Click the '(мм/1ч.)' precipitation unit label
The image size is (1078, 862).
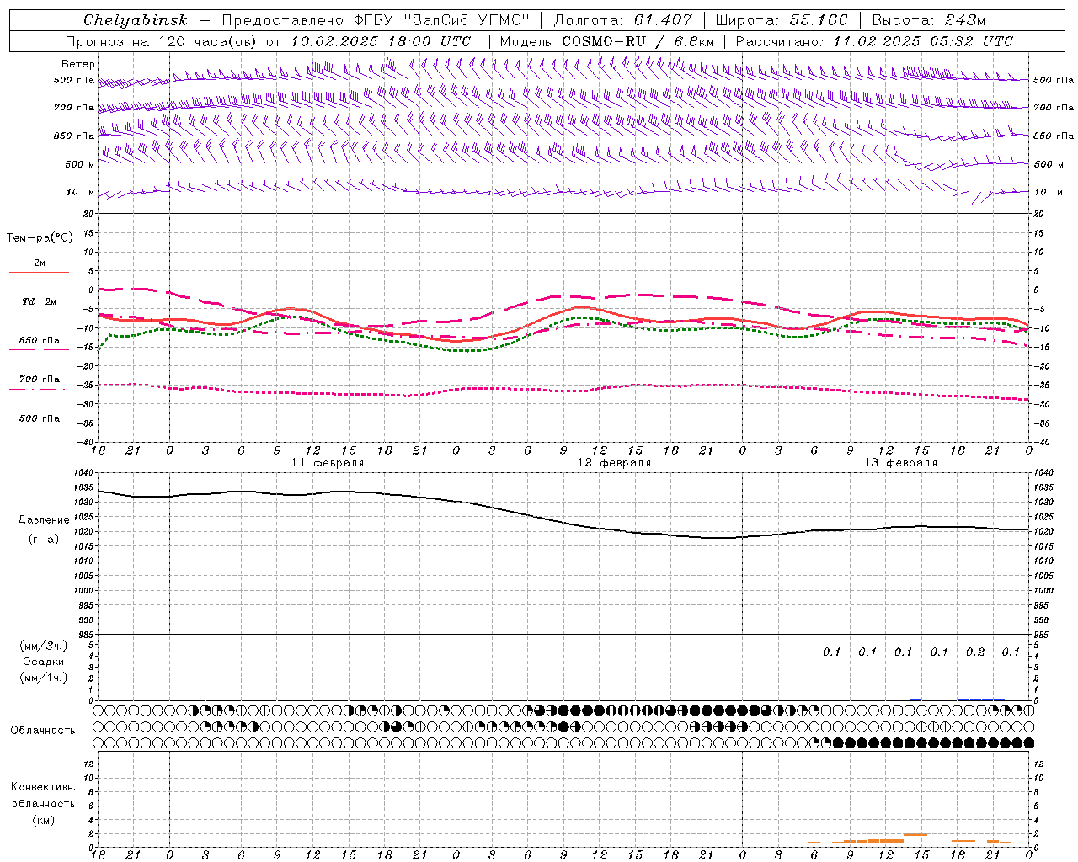click(x=43, y=678)
